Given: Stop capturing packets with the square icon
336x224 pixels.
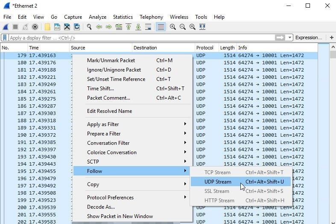Looking at the screenshot, I should click(x=15, y=27).
